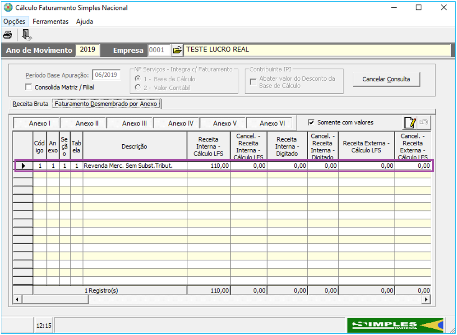The height and width of the screenshot is (335, 457).
Task: Select Faturamento Desmembrado por Anexo tab
Action: click(x=106, y=104)
